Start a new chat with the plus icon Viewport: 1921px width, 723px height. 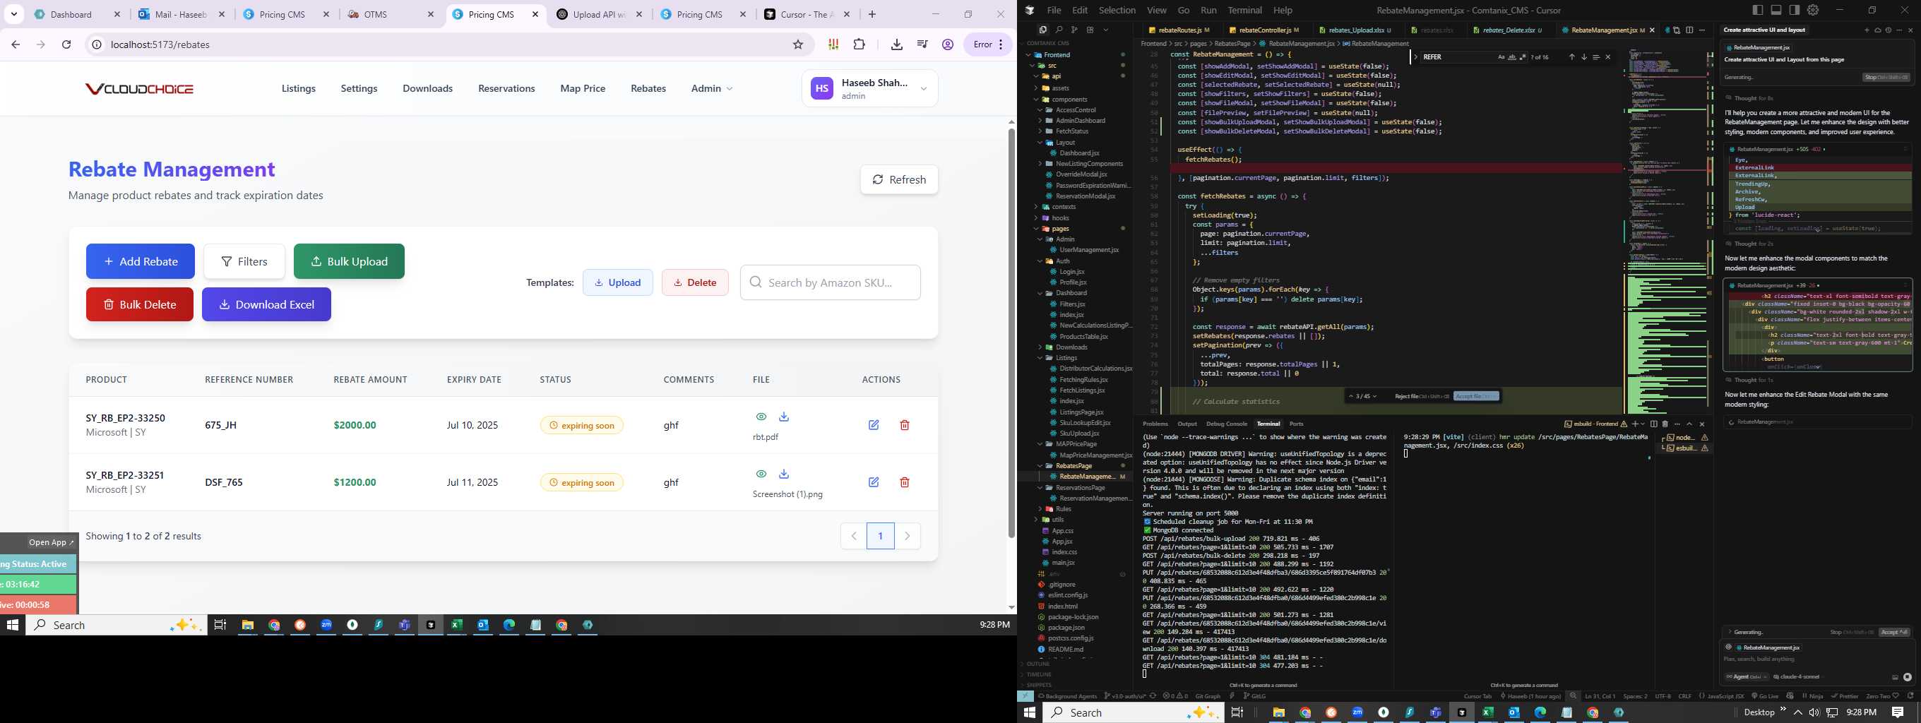pos(1867,30)
